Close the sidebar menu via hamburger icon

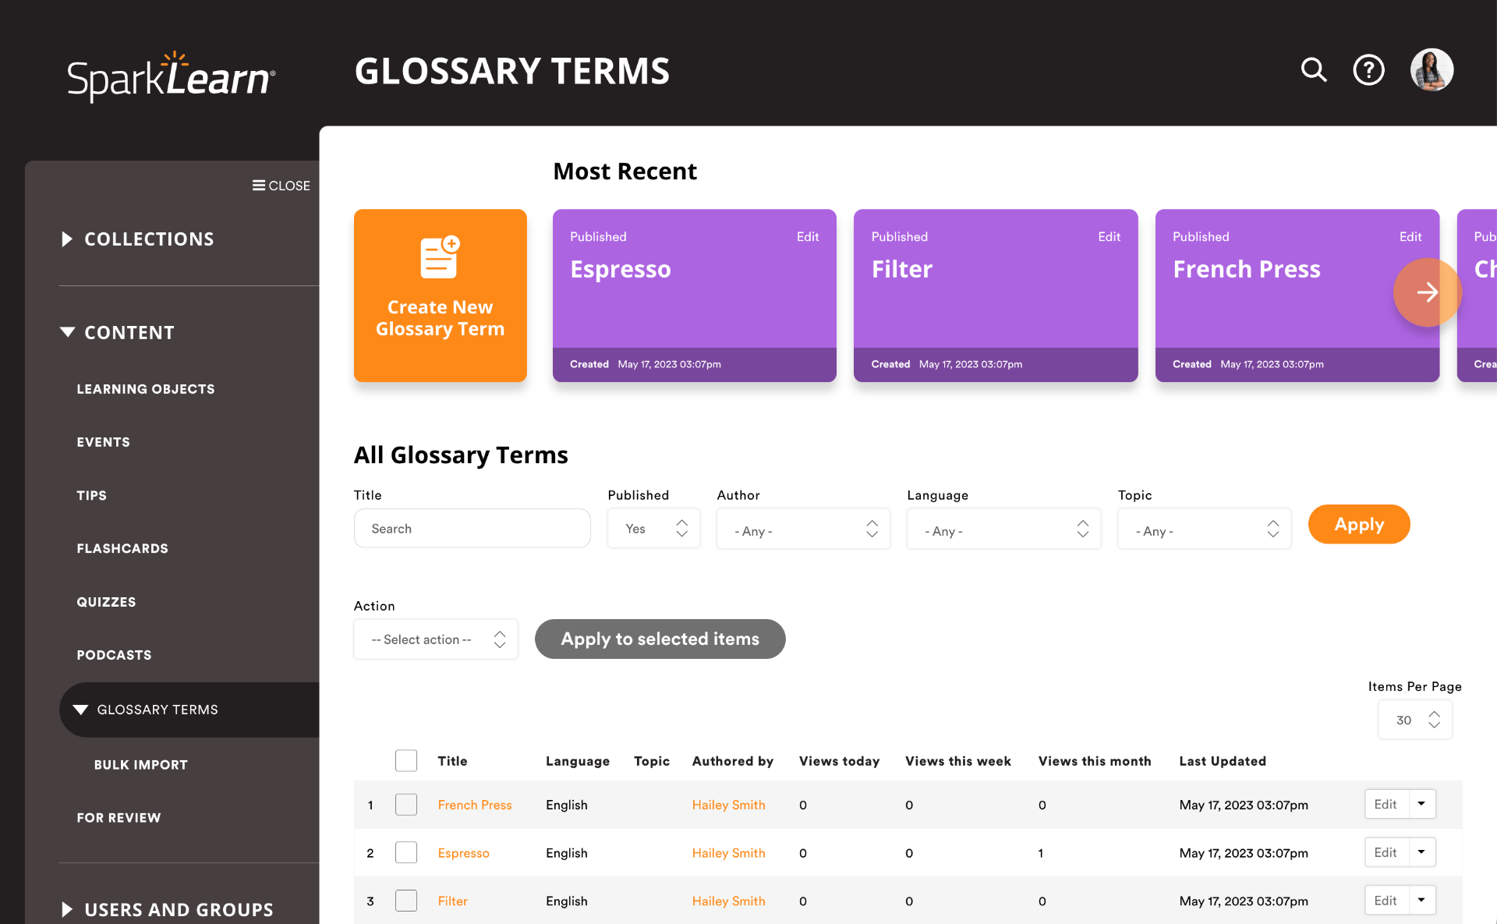[x=259, y=186]
